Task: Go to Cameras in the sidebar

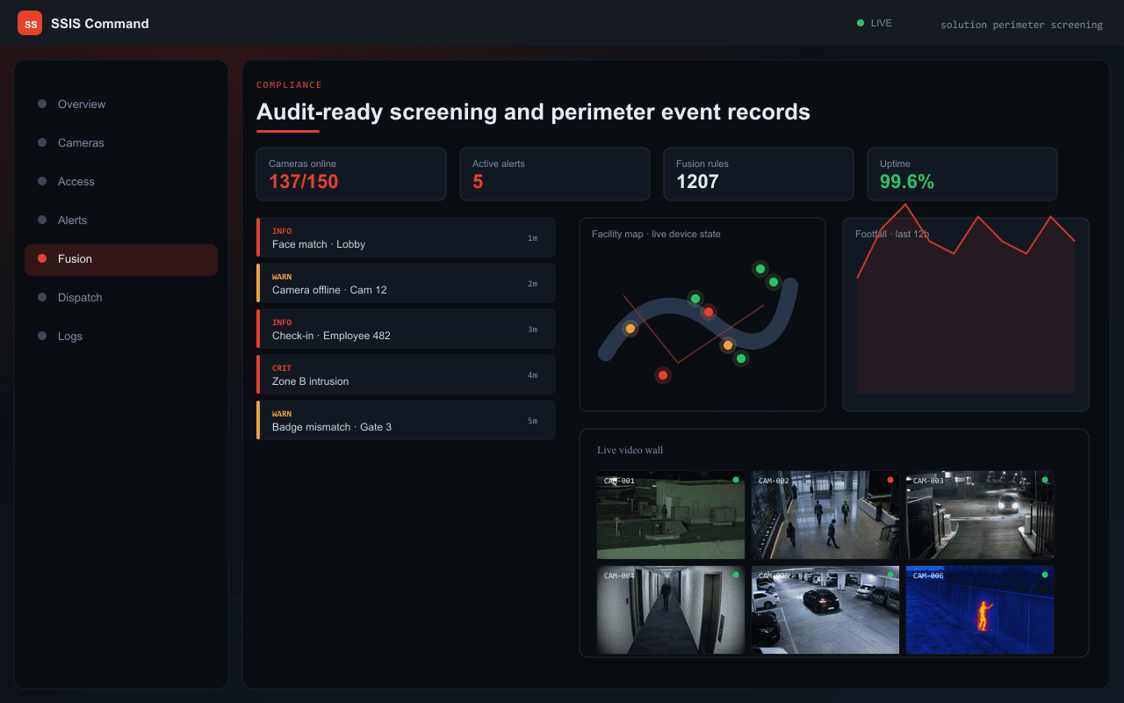Action: pyautogui.click(x=121, y=142)
